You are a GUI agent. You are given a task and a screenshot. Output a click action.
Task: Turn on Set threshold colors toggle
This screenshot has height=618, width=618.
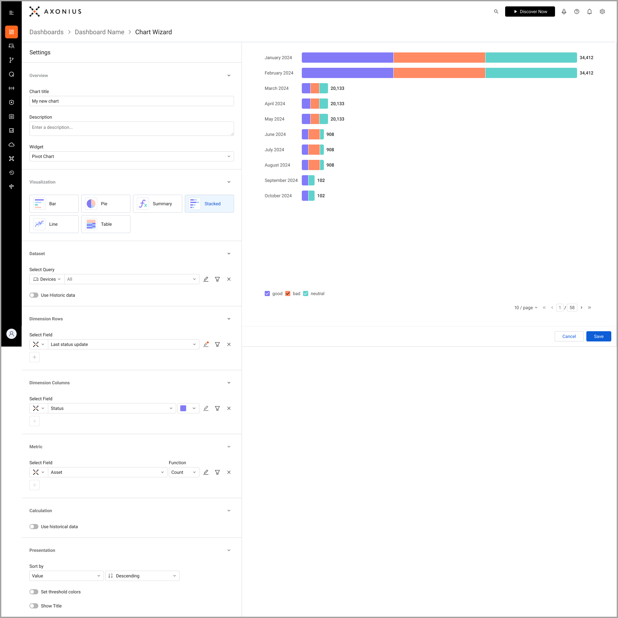coord(34,592)
